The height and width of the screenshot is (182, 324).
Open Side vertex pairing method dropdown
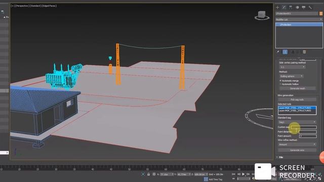pyautogui.click(x=292, y=67)
